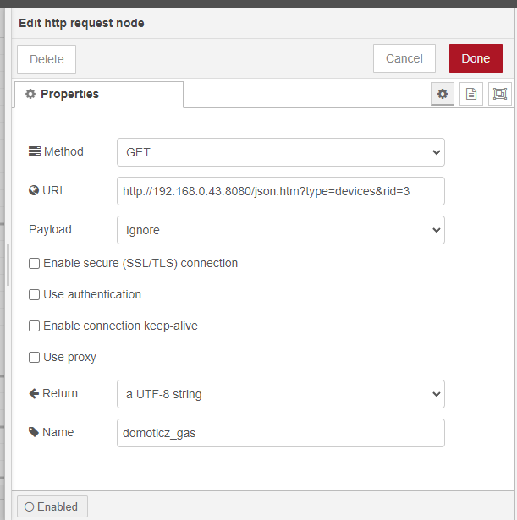Viewport: 517px width, 520px height.
Task: Click the Name tag icon
Action: [34, 432]
